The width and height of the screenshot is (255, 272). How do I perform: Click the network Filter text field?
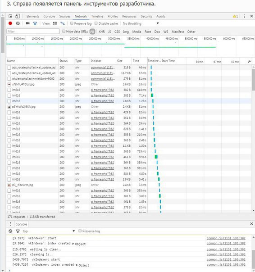(33, 32)
